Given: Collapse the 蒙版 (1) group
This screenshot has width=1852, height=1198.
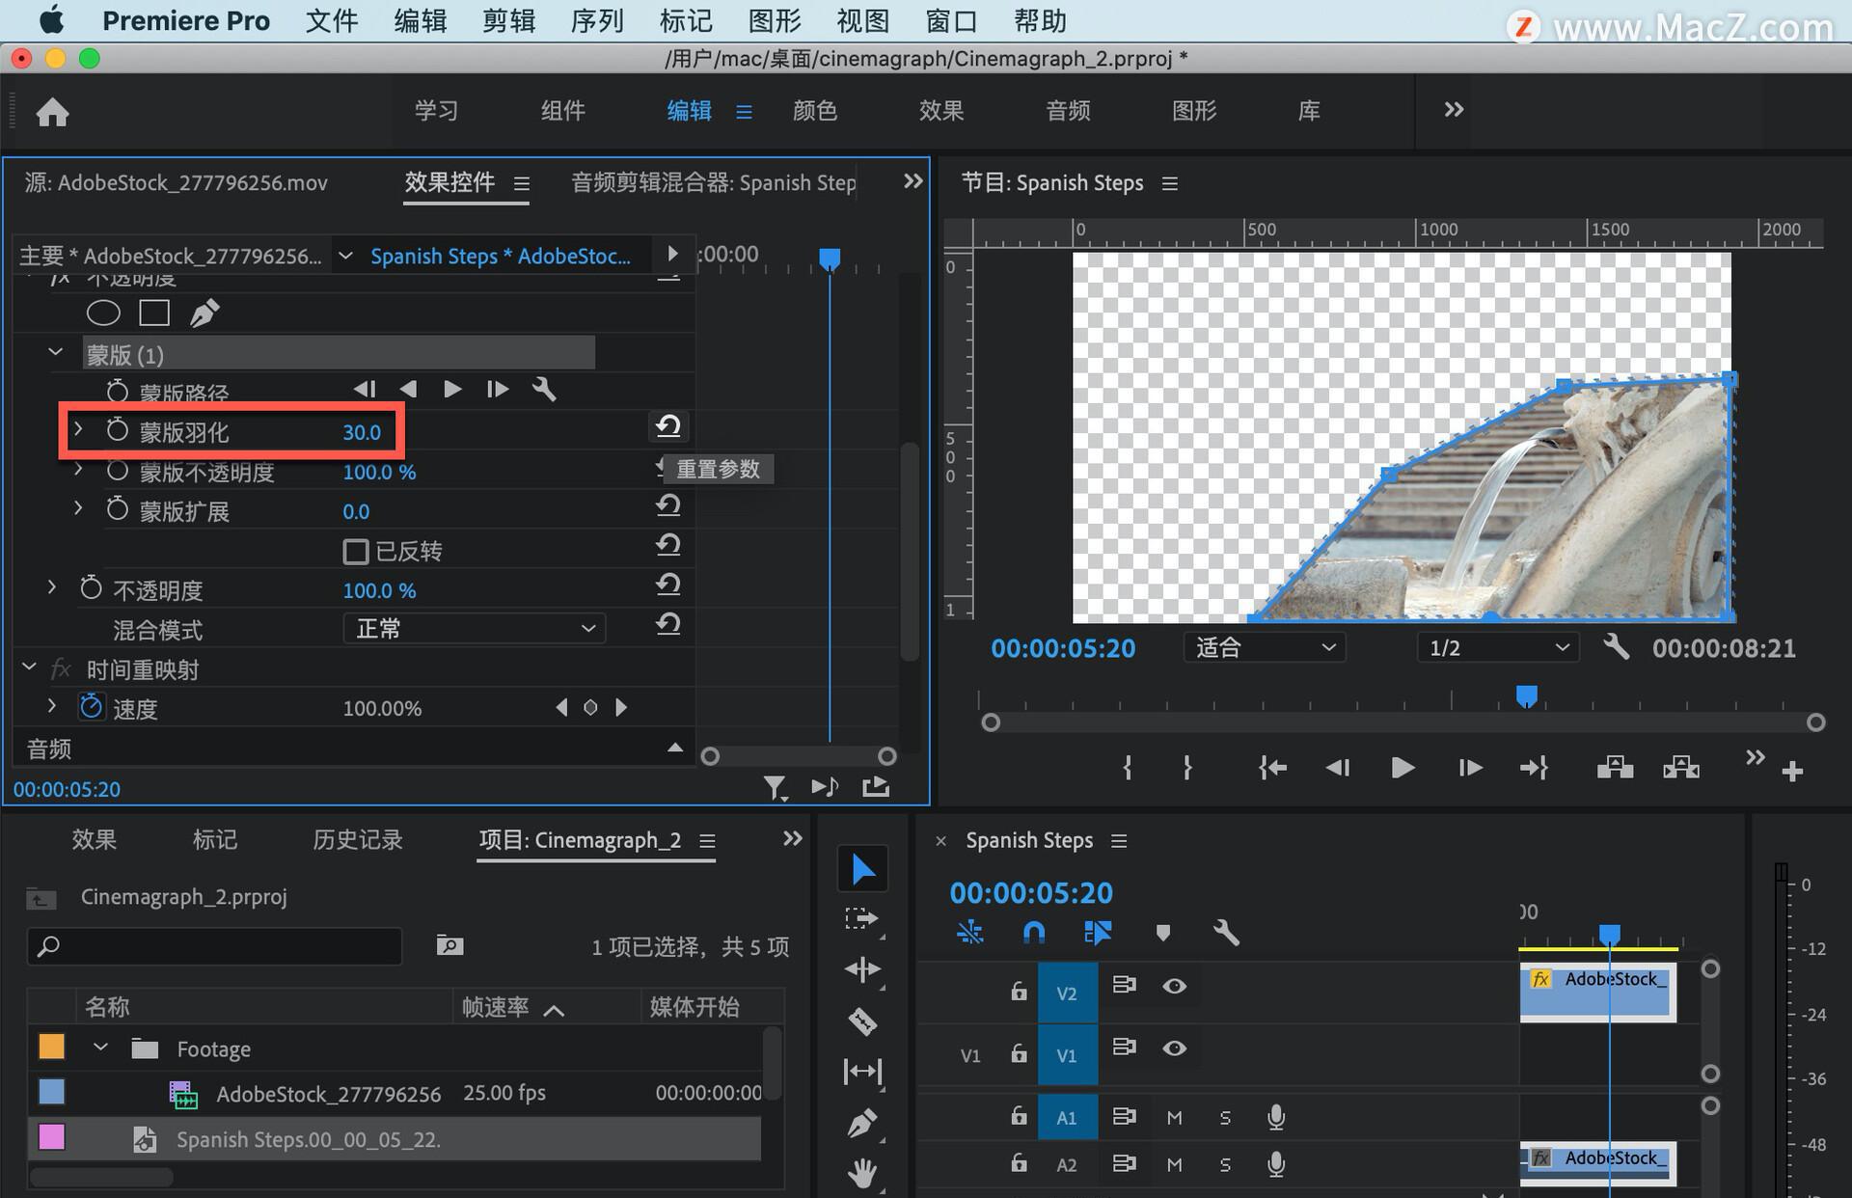Looking at the screenshot, I should pos(55,353).
